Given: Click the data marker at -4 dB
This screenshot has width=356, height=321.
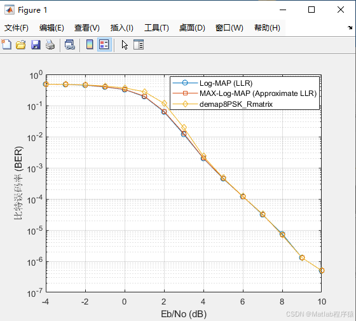Looking at the screenshot, I should pos(46,84).
